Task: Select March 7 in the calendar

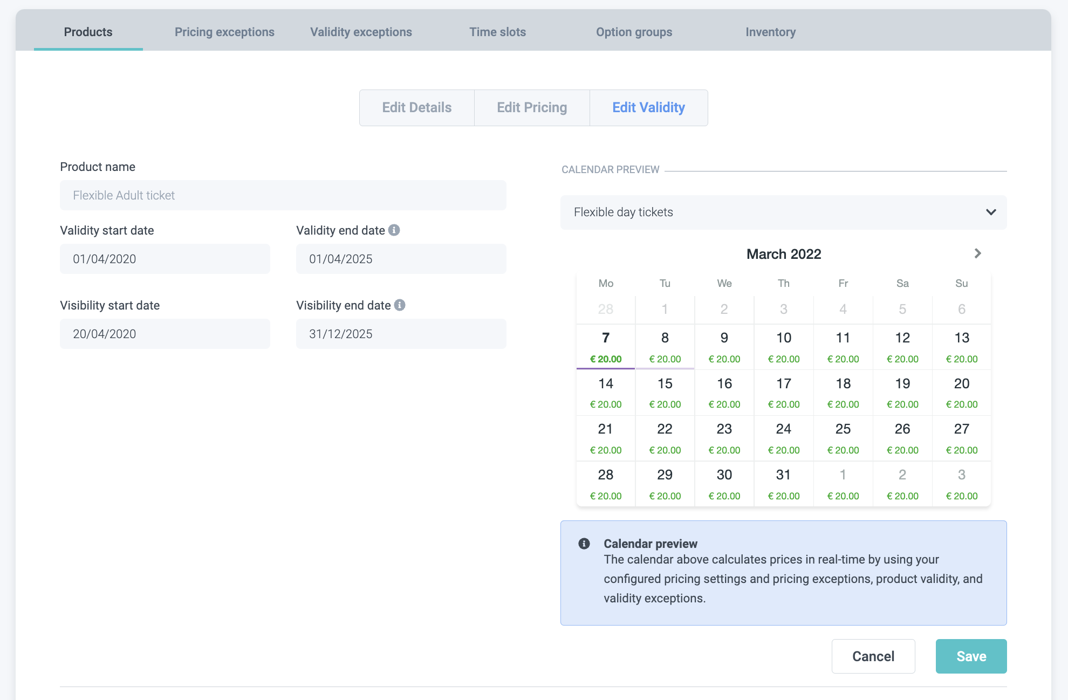Action: pos(606,346)
